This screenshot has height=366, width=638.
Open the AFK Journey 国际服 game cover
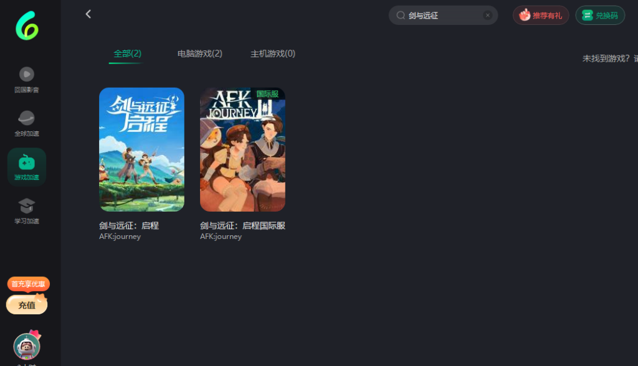coord(242,149)
